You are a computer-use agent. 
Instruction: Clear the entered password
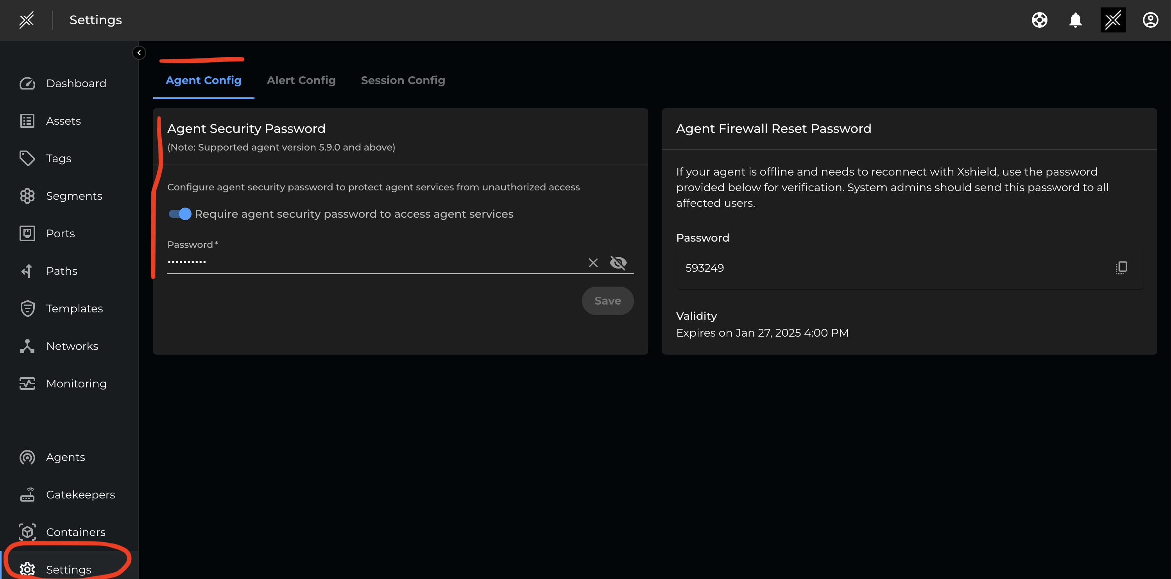(593, 263)
